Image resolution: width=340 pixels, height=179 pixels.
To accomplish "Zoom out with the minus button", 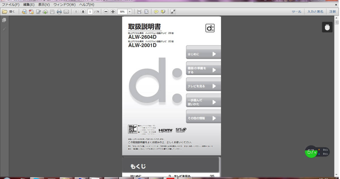I will (106, 12).
